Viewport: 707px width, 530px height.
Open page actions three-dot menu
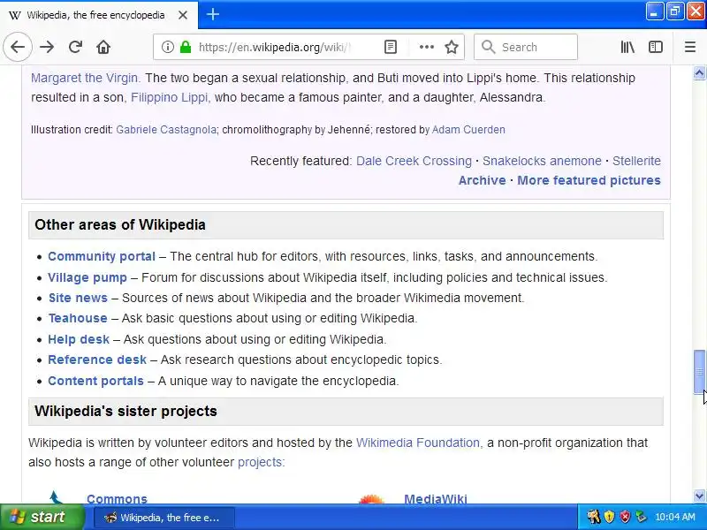click(426, 47)
